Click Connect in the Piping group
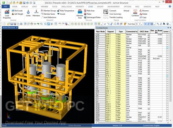The image size is (173, 128). (x=113, y=11)
